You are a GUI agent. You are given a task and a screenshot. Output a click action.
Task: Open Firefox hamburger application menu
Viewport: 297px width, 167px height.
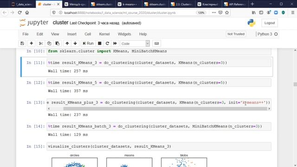pos(293,13)
